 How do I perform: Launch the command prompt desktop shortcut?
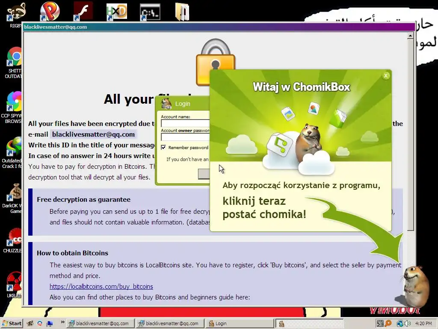[x=150, y=12]
